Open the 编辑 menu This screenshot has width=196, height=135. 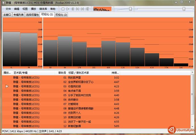coord(17,9)
